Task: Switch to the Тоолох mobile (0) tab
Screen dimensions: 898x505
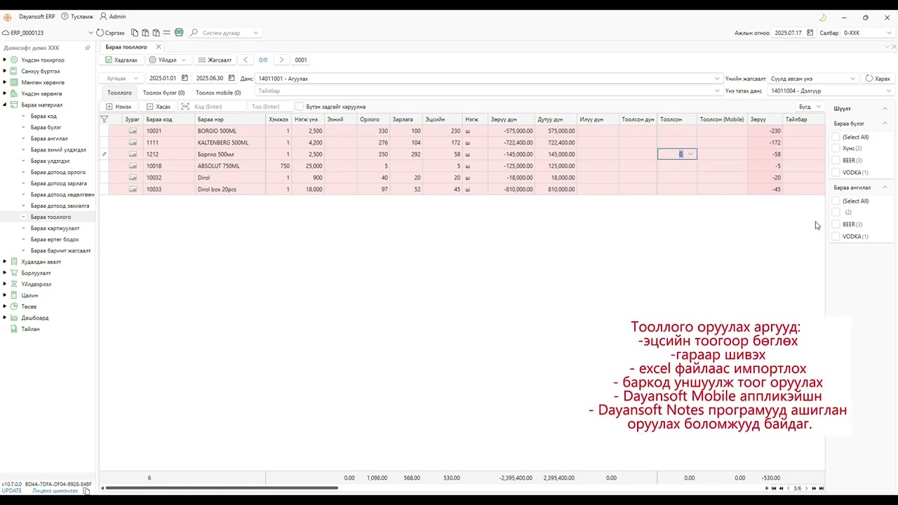Action: (x=218, y=93)
